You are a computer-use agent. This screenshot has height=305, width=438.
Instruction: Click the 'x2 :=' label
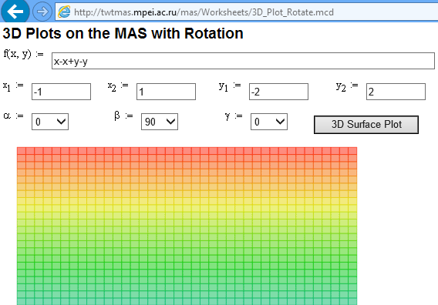118,86
